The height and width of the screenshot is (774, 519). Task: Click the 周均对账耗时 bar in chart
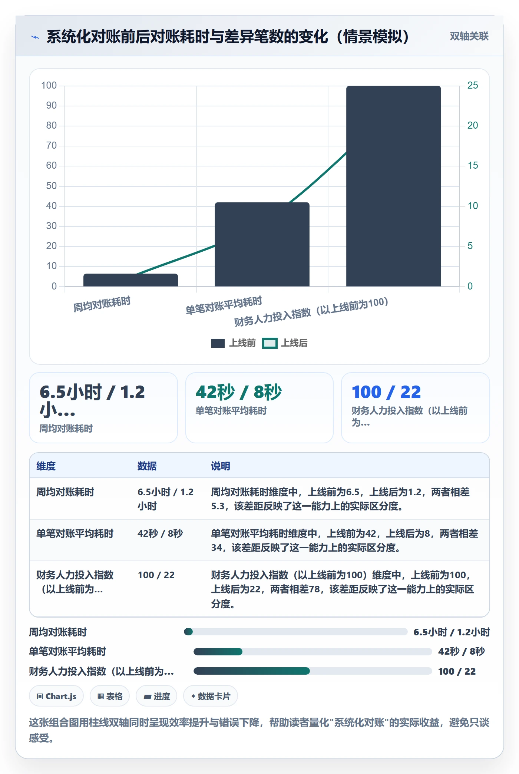130,280
